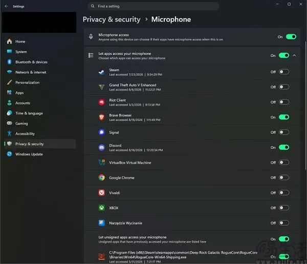Screen dimensions: 307x264
Task: Open Accessibility settings
Action: point(40,134)
